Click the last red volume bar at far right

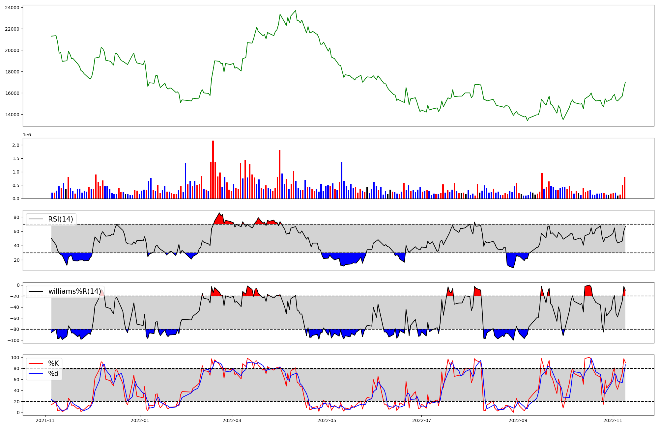tap(624, 188)
